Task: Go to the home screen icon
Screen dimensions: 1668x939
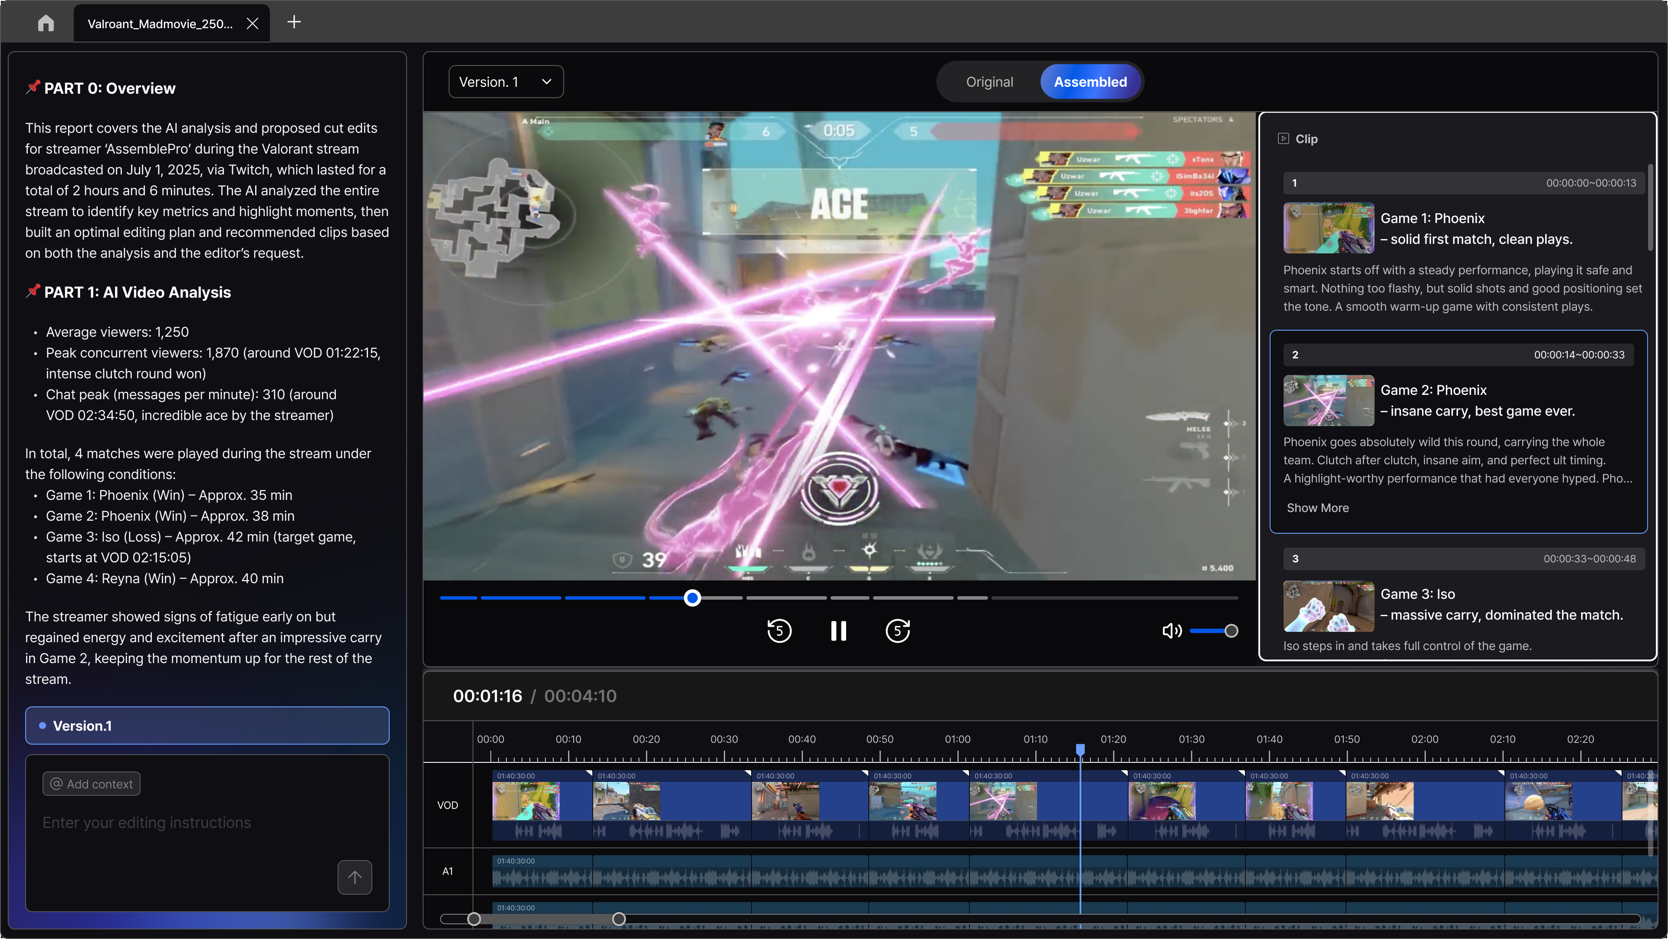Action: [x=45, y=23]
